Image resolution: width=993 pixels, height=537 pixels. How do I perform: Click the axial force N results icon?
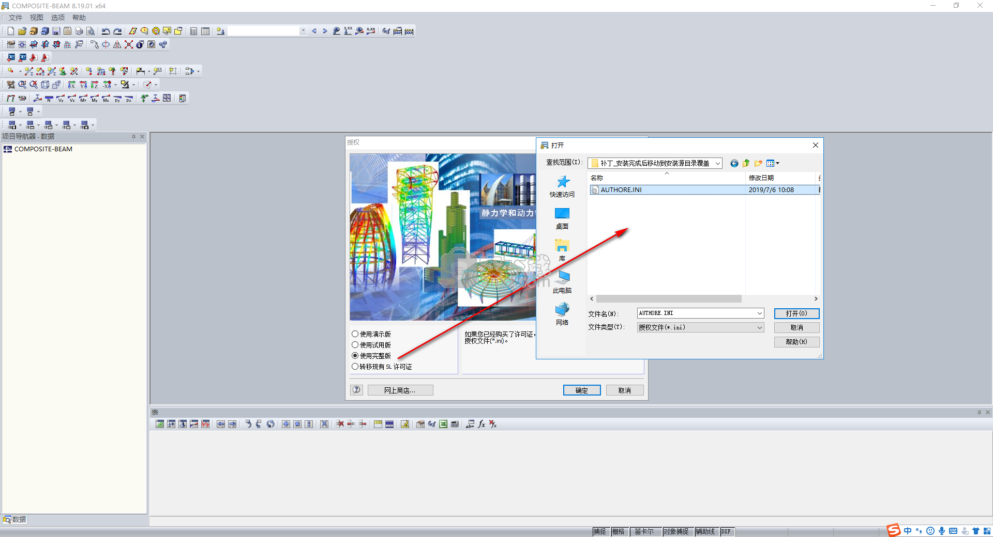tap(49, 98)
